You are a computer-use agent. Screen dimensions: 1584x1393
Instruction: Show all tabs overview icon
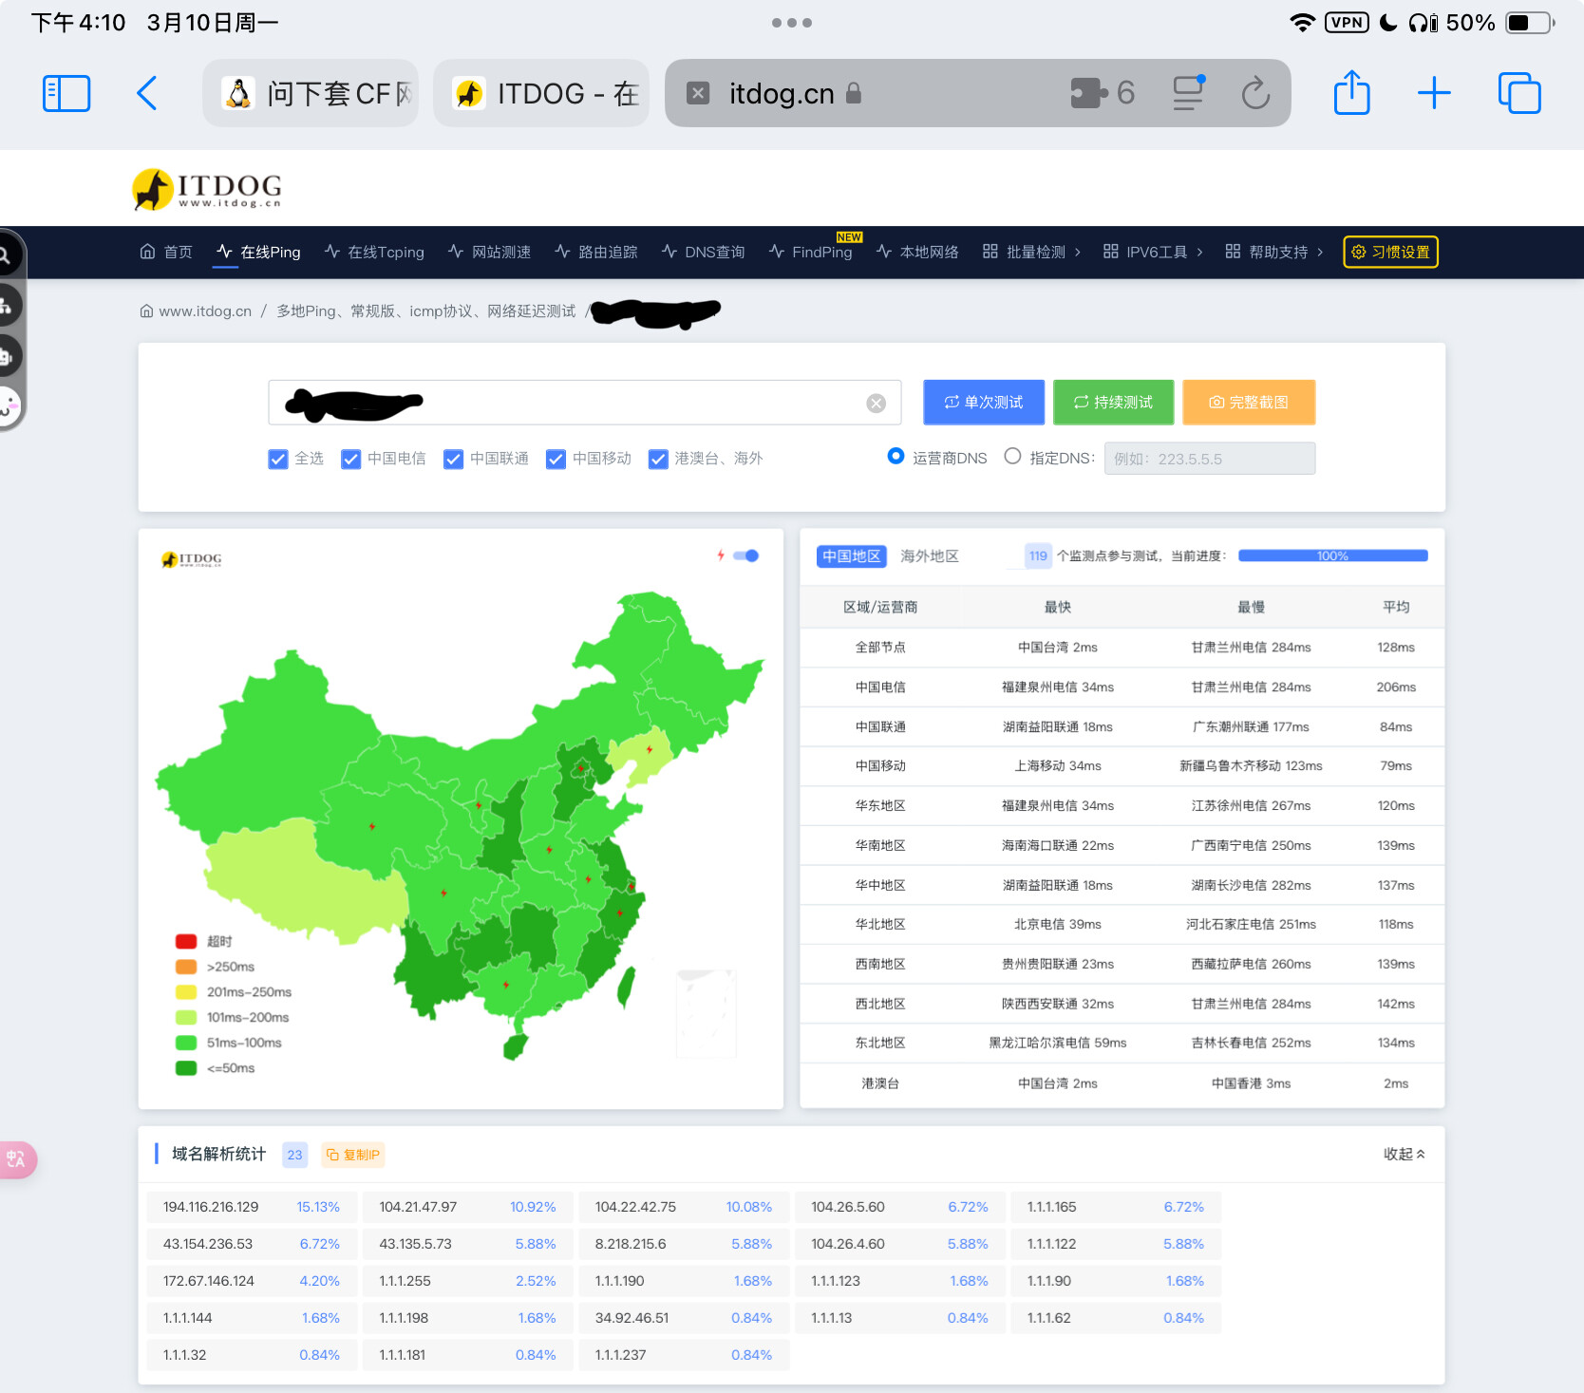[x=1519, y=93]
